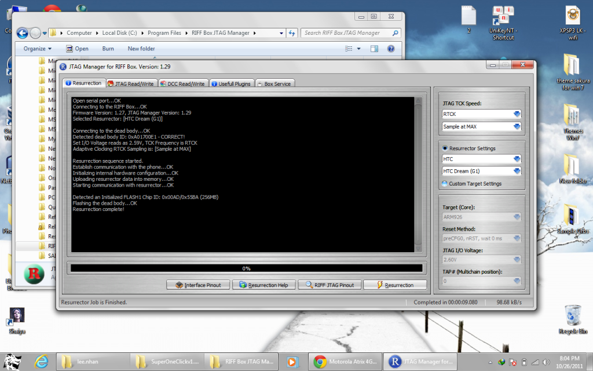This screenshot has width=593, height=371.
Task: Switch to SuperOneClick taskbar item
Action: 167,362
